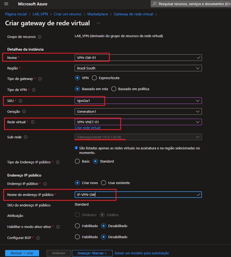Click the Nome do endereço IP público field
This screenshot has height=257, width=231.
coord(135,195)
